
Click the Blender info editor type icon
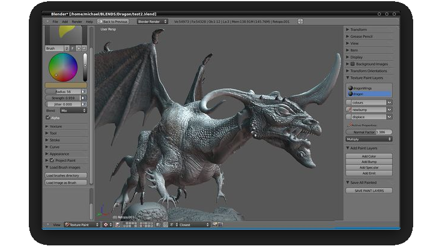[47, 21]
